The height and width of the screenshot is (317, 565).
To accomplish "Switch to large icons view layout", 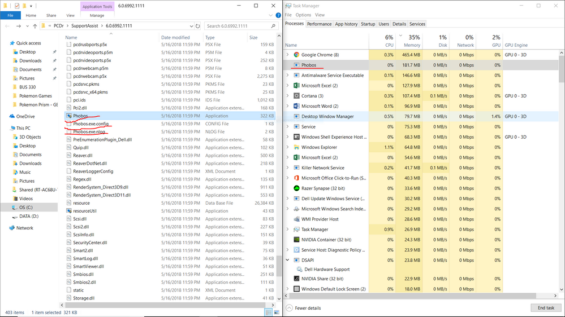I will [277, 312].
